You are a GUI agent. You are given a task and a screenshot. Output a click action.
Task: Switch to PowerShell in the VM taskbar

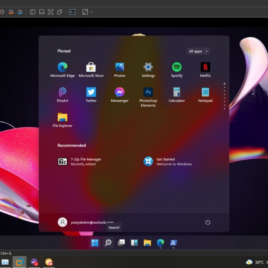[174, 243]
